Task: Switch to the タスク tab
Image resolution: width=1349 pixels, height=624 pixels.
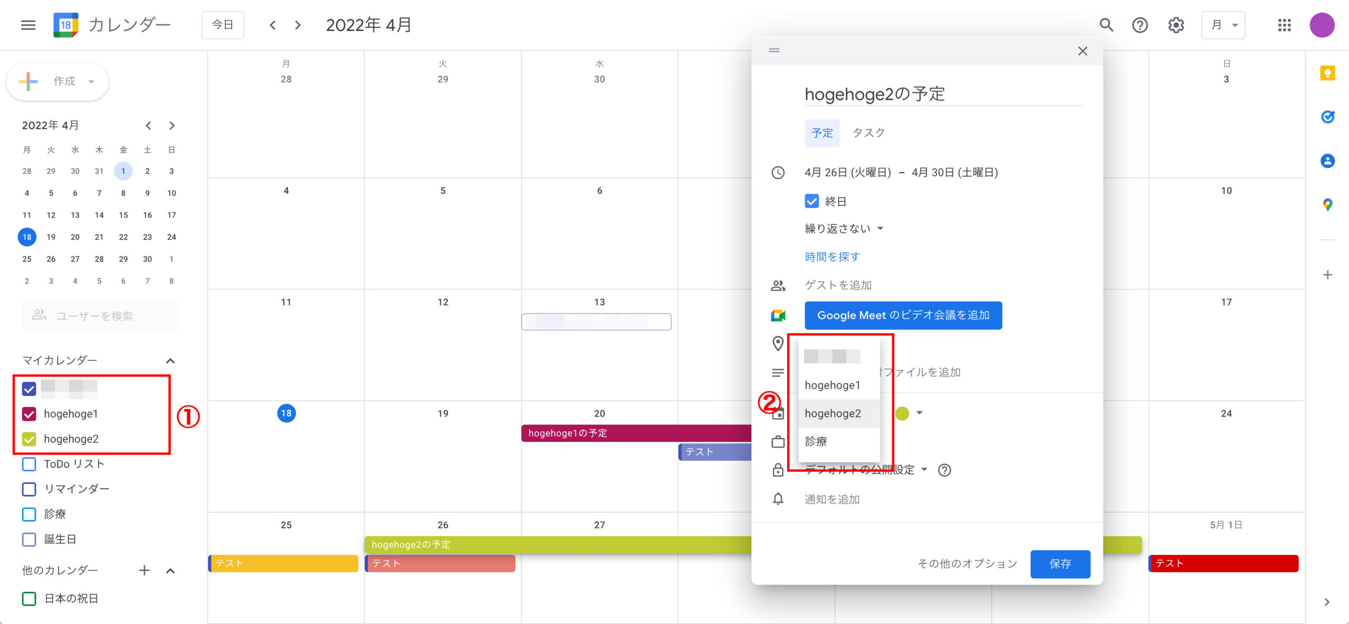Action: [868, 133]
